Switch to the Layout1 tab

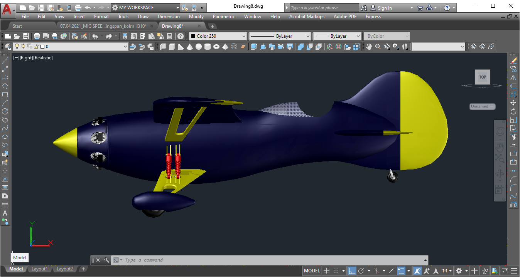click(39, 269)
